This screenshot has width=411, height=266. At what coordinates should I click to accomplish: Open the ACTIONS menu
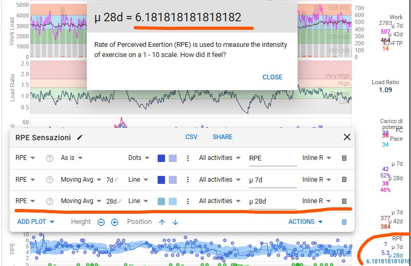click(x=306, y=222)
